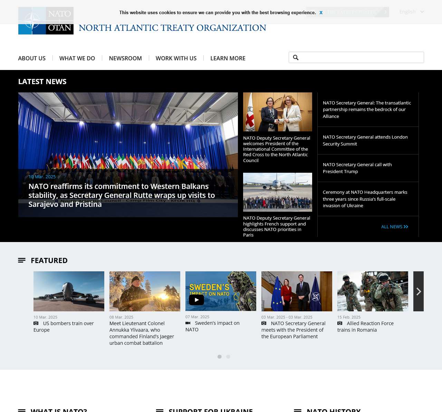Screen dimensions: 442x412
Task: Click the 10 Mar. 2025 headline date
Action: [42, 177]
